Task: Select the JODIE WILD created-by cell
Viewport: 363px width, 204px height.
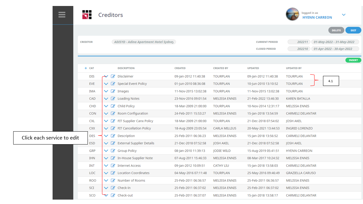Action: tap(222, 150)
